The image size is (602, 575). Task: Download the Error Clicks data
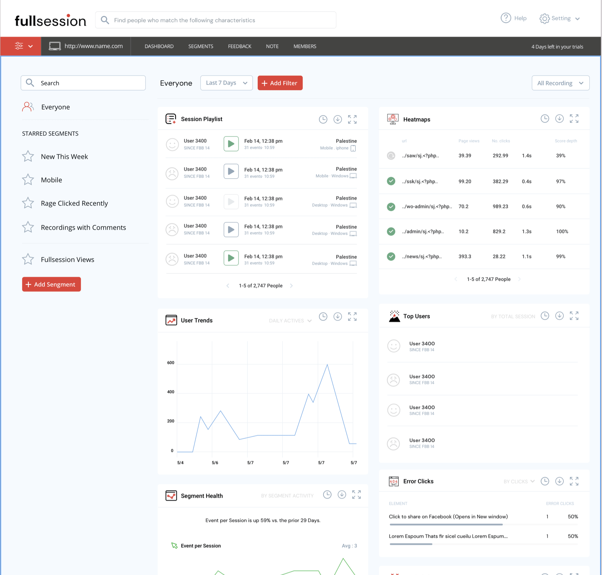click(559, 481)
